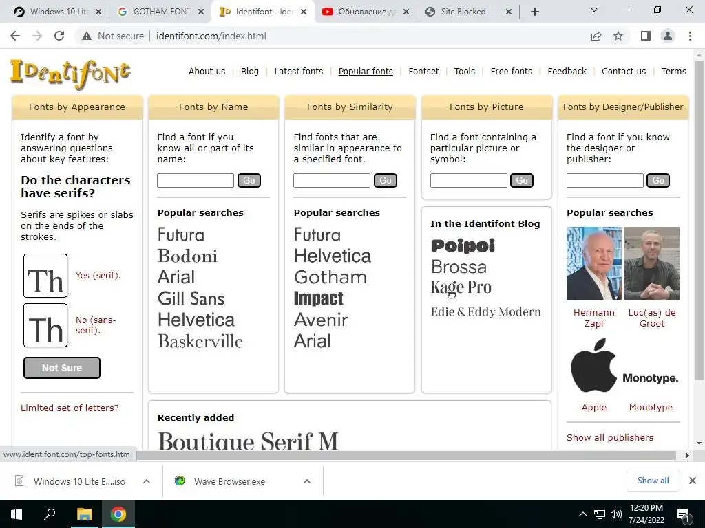Image resolution: width=705 pixels, height=528 pixels.
Task: Switch to the YouTube Обновление tab
Action: (366, 12)
